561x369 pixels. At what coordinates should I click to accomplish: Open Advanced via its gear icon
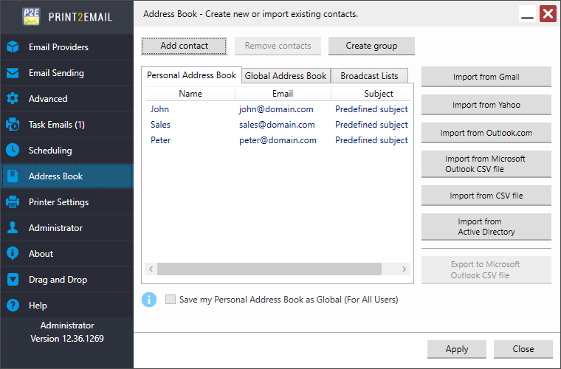tap(13, 99)
